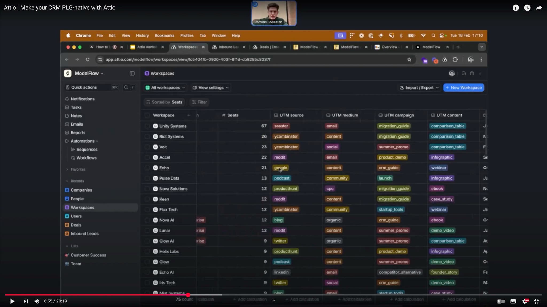Viewport: 547px width, 307px height.
Task: Click the New Workspace button
Action: point(464,88)
